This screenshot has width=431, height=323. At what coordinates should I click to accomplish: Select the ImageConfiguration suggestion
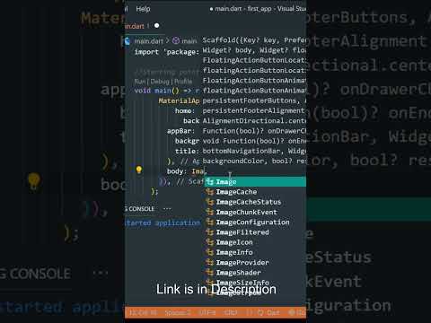tap(255, 223)
